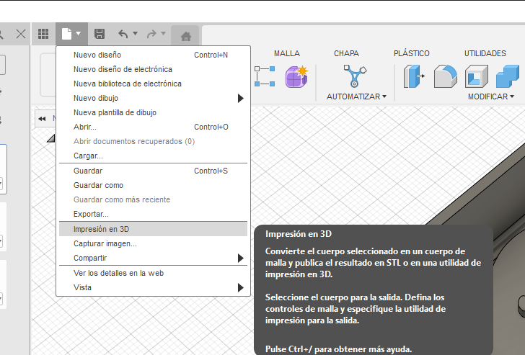This screenshot has height=355, width=525.
Task: Open the MODIFICAR dropdown
Action: point(491,96)
